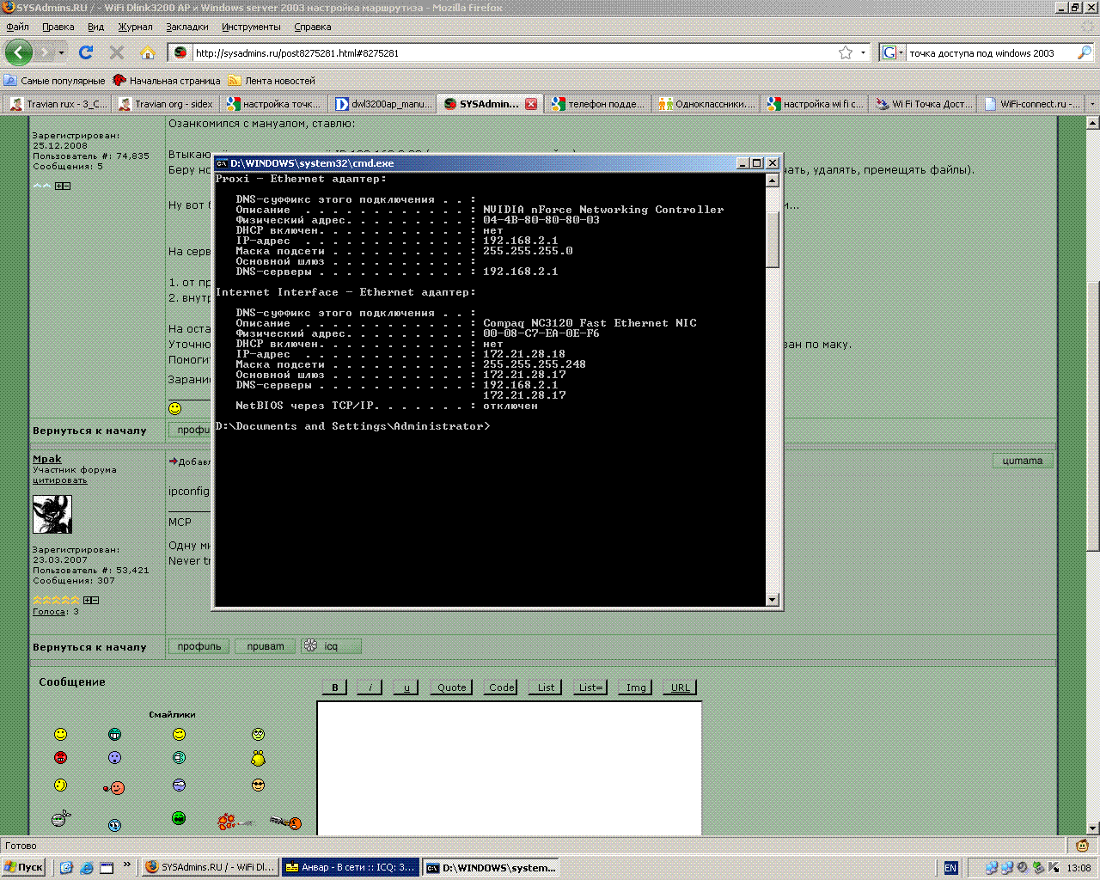
Task: Insert the teal grinning smiley
Action: click(x=115, y=734)
